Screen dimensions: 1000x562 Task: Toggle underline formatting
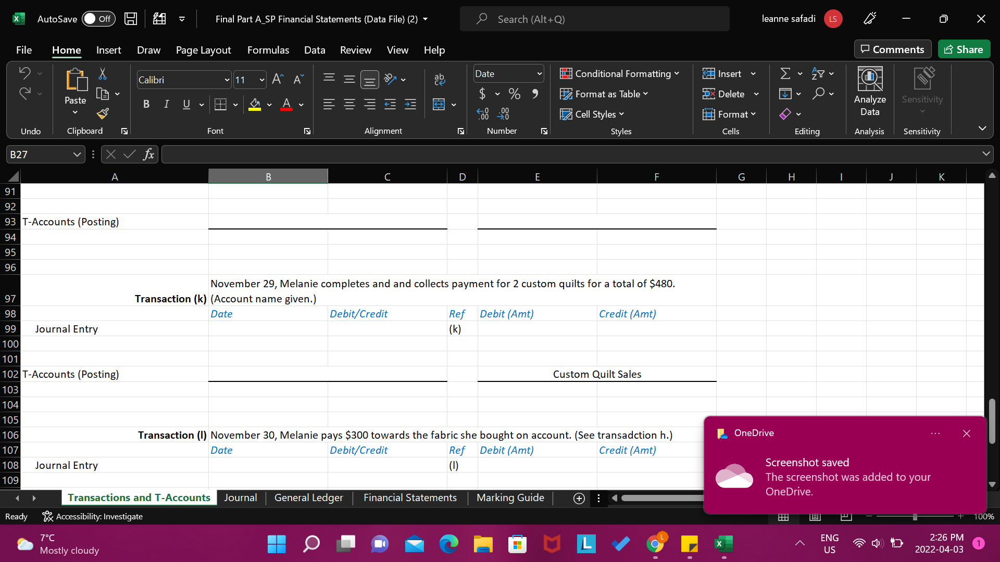pos(186,104)
